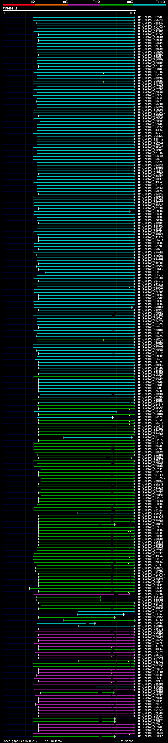Select hit label UniRef100_Q9ZPF4
This screenshot has height=743, width=168.
(x=151, y=513)
